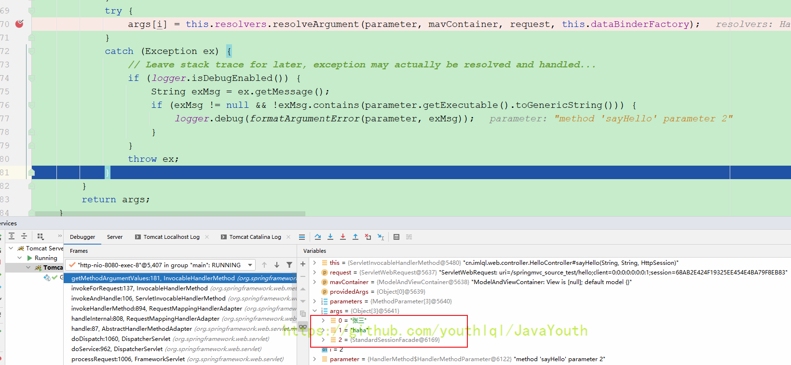Click the Step Into debugger icon
The height and width of the screenshot is (365, 791).
click(x=330, y=237)
